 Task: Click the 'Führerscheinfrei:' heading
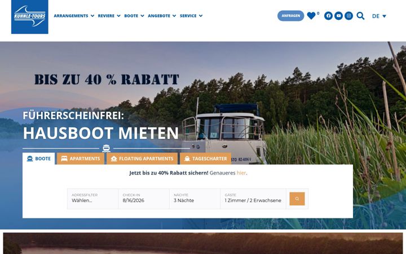[x=73, y=116]
